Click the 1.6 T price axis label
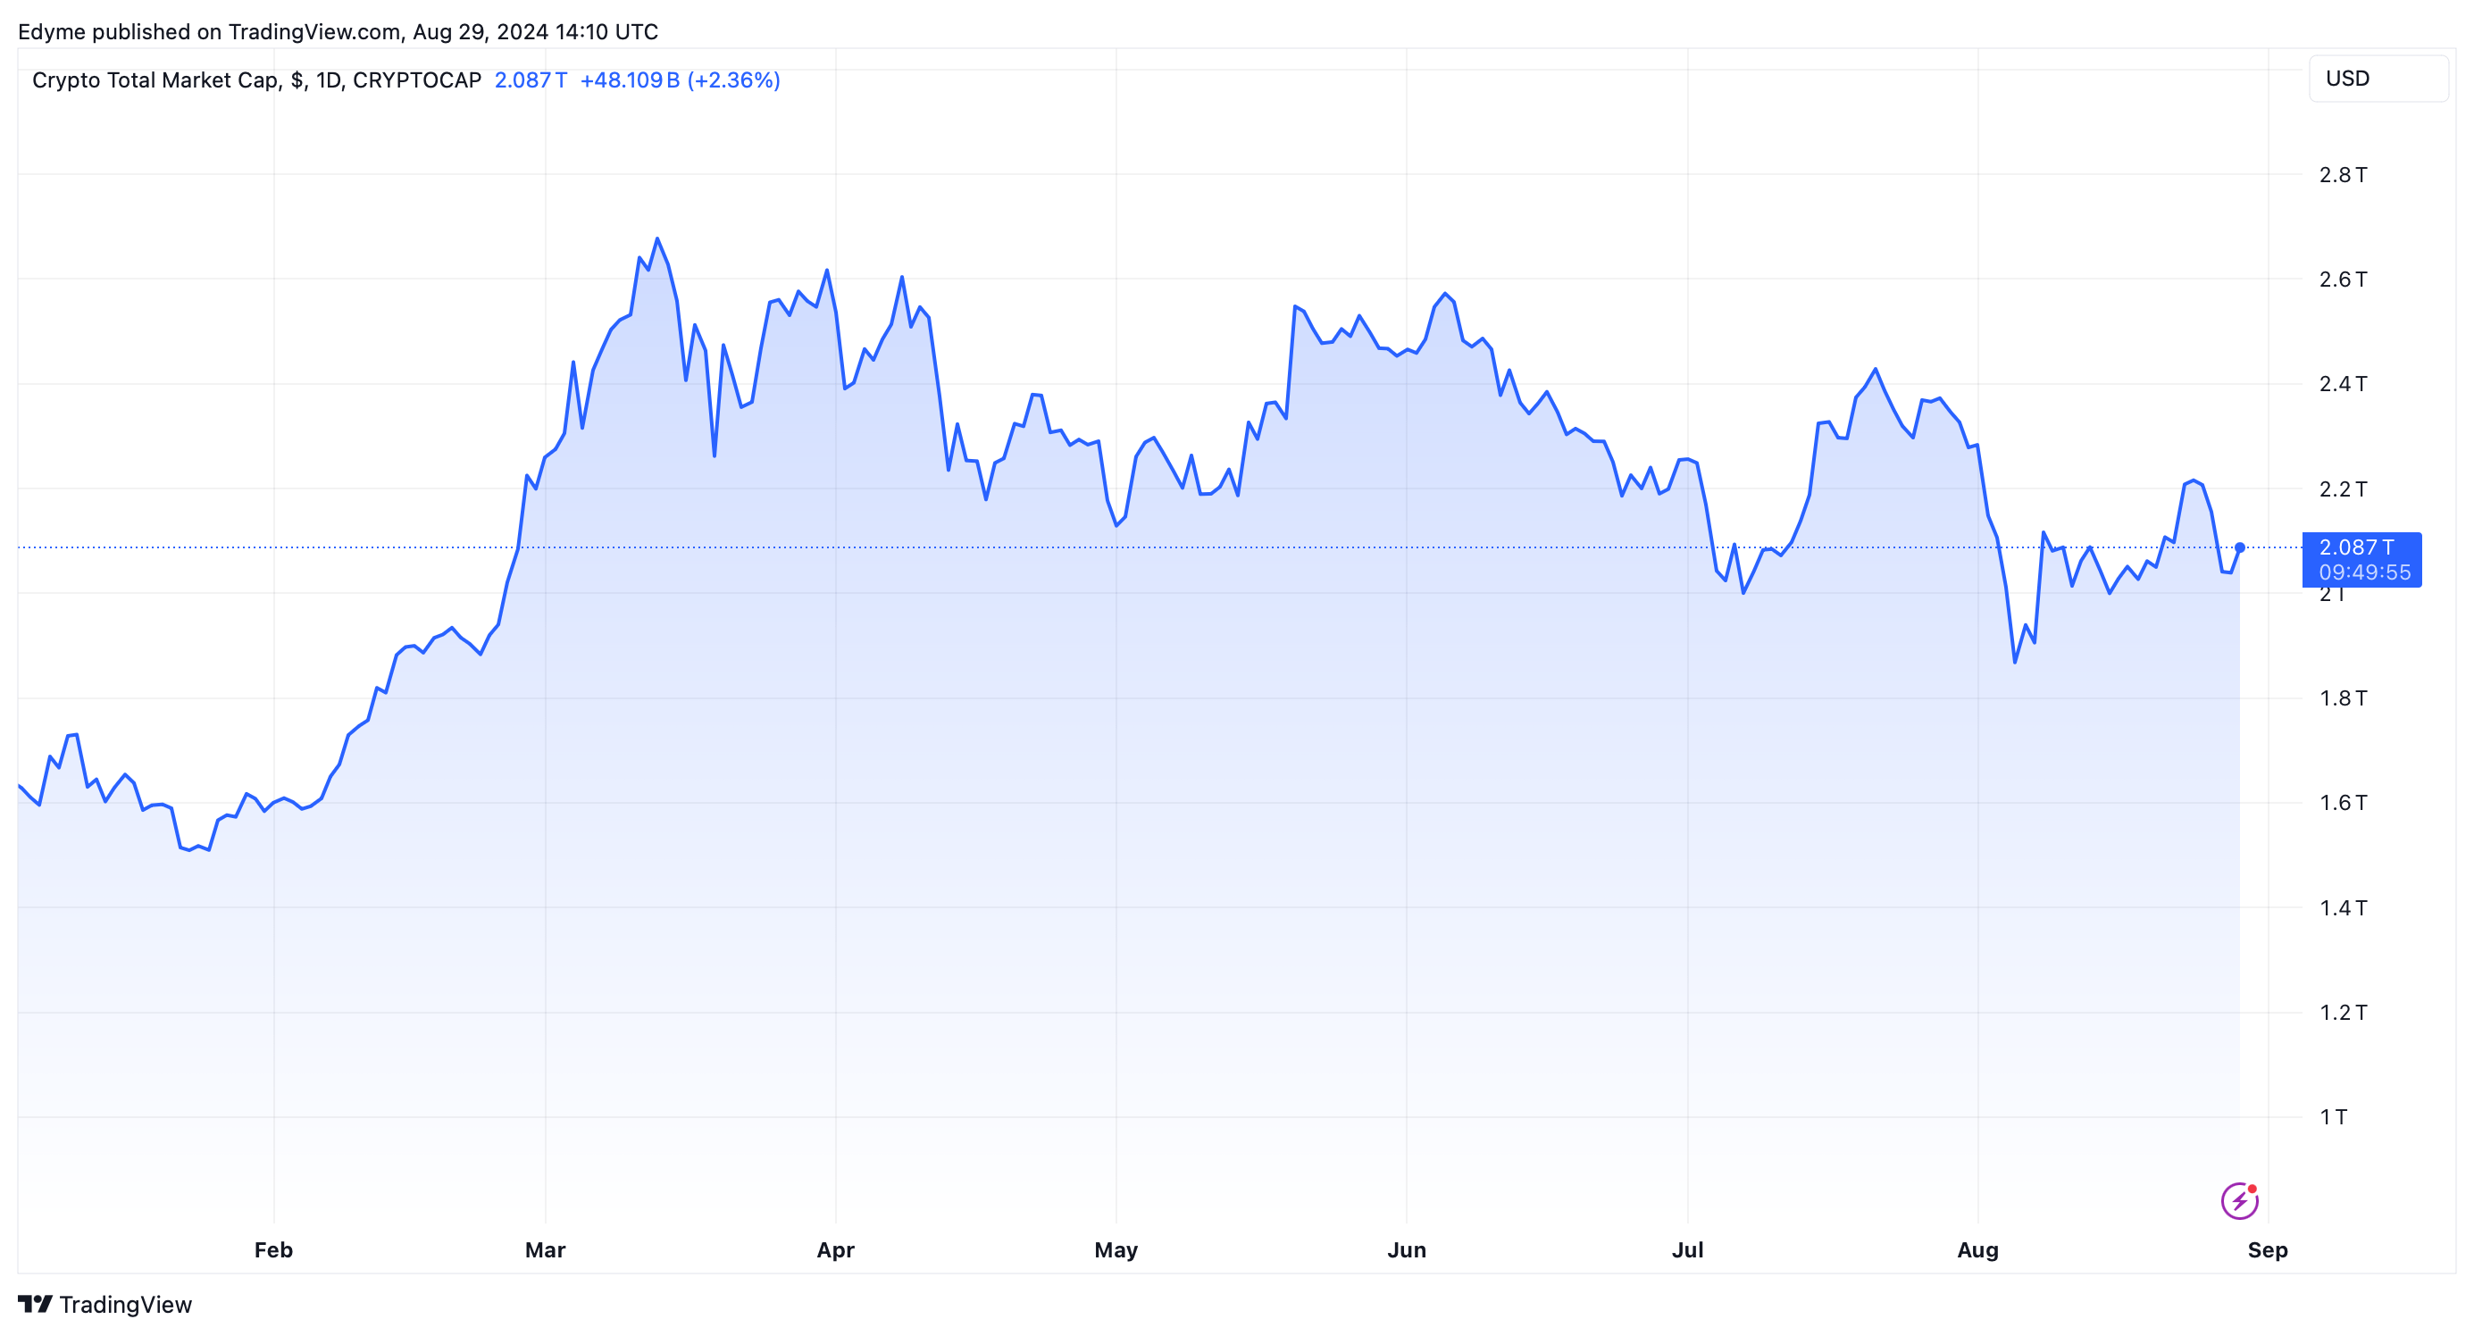Image resolution: width=2474 pixels, height=1336 pixels. (x=2344, y=803)
